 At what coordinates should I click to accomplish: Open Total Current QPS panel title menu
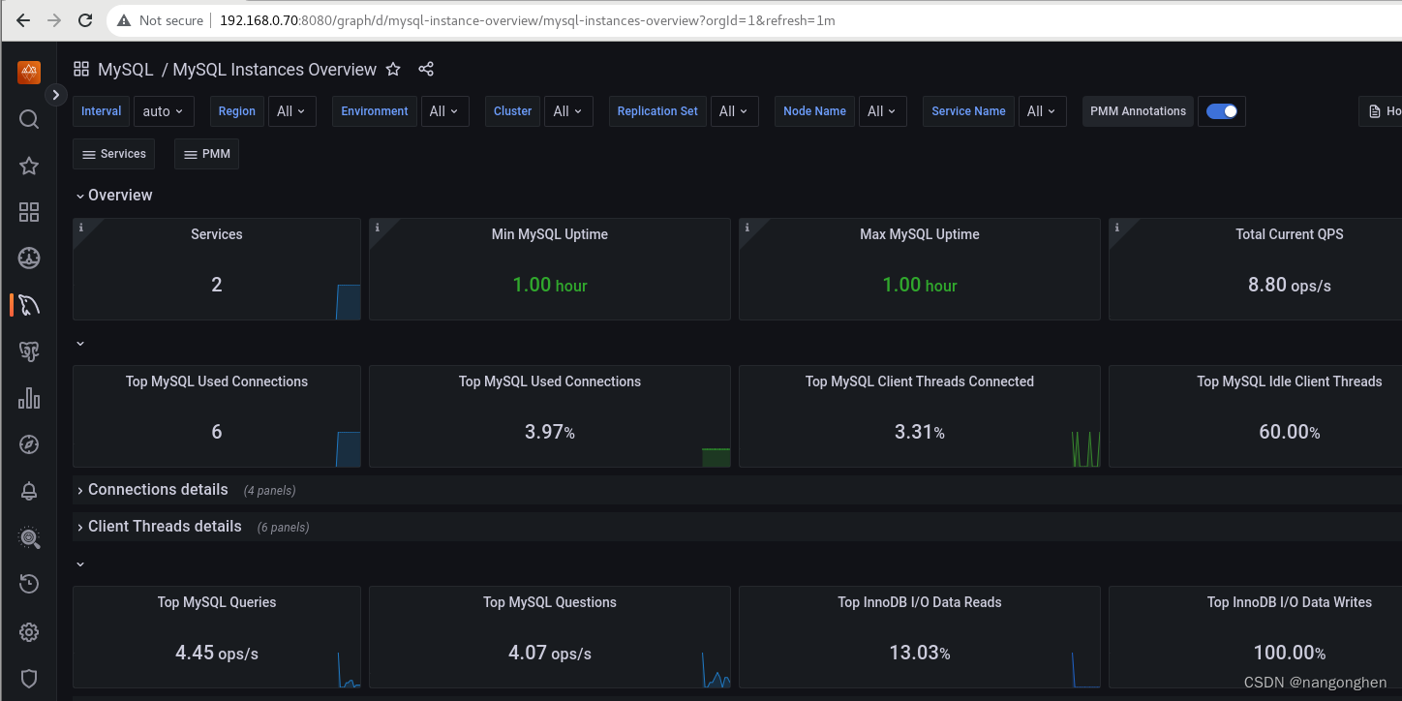pos(1290,234)
